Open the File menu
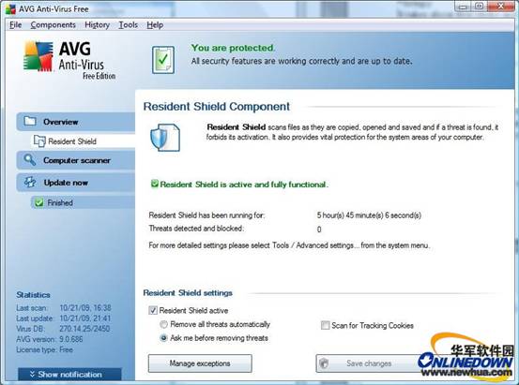 tap(16, 24)
